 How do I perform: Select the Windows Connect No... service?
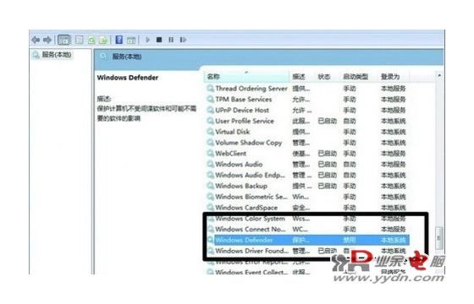click(x=251, y=229)
